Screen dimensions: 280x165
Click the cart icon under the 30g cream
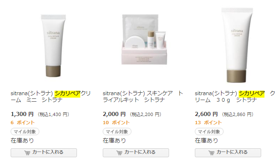click(x=212, y=153)
